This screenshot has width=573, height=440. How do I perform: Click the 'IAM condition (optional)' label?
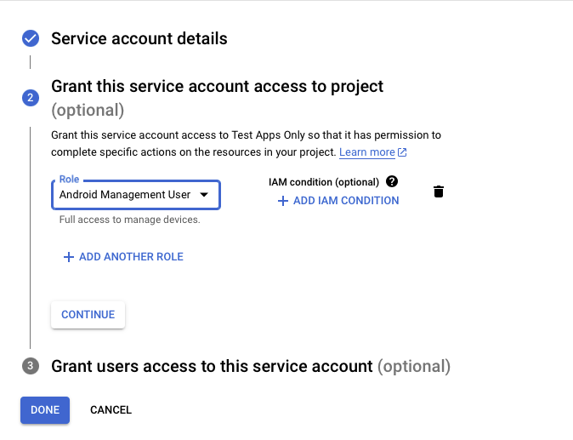(x=324, y=182)
